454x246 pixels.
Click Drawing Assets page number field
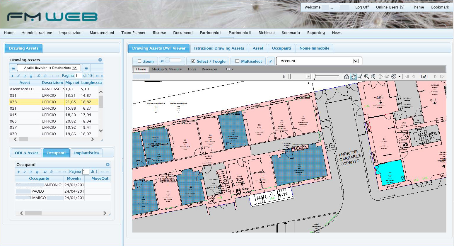[78, 76]
